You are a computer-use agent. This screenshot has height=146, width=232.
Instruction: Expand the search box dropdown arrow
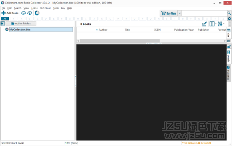(180, 13)
